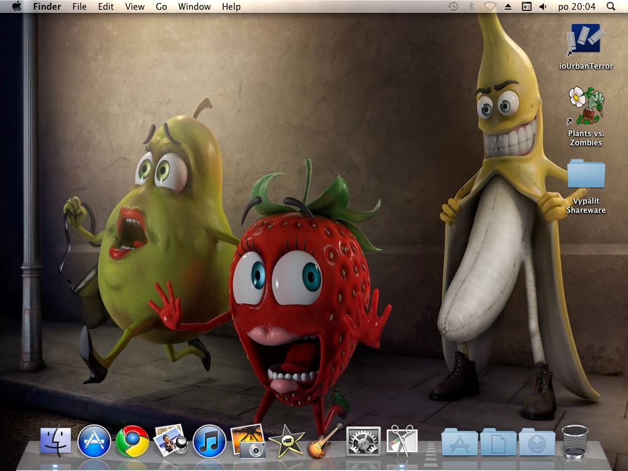Launch the App Store from the Dock
628x471 pixels.
(x=94, y=442)
